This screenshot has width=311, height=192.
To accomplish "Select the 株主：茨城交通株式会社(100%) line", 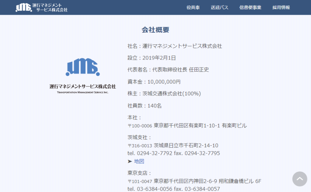I will [164, 94].
